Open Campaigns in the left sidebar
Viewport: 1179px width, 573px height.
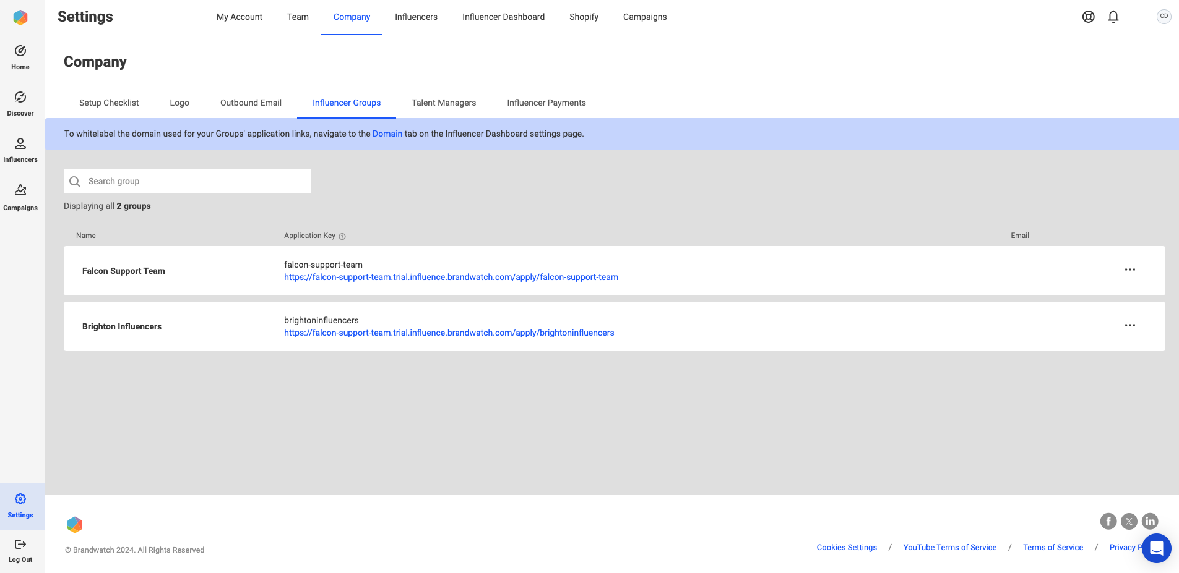[20, 198]
